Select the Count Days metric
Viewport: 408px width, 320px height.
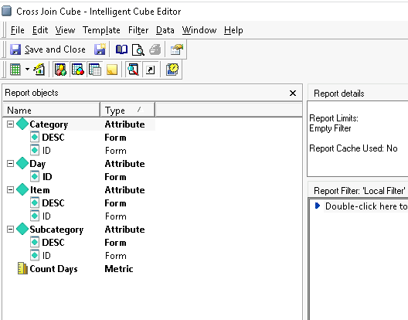[53, 269]
